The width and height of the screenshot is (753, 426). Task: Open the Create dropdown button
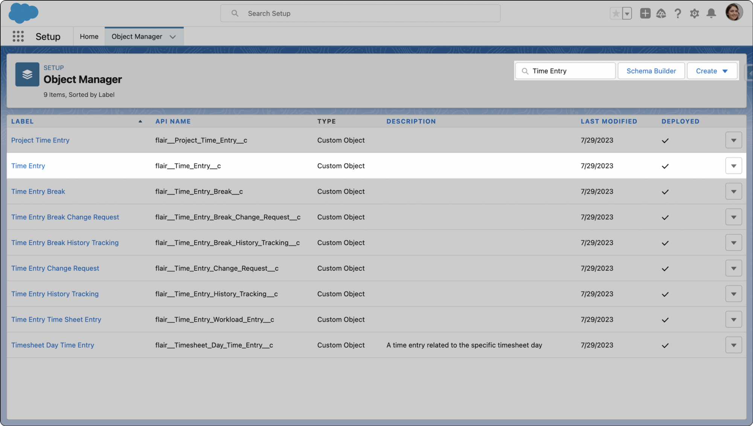point(712,71)
